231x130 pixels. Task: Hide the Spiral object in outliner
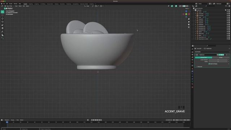pyautogui.click(x=227, y=35)
